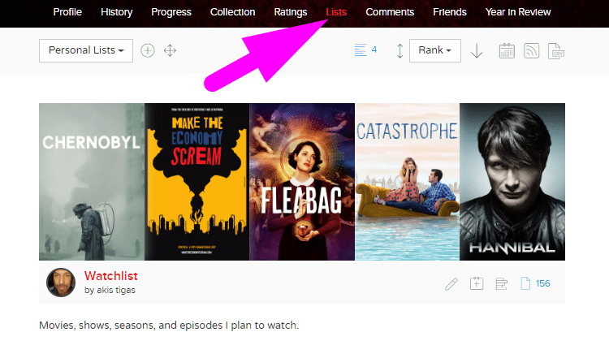Screen dimensions: 609x358
Task: Click the Watchlist item count page icon
Action: [x=525, y=283]
